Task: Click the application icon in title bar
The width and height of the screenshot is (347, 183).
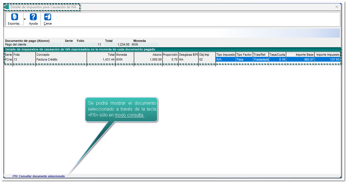Action: (7, 7)
